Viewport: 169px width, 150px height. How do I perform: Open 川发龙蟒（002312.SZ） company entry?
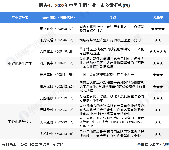tap(56, 87)
